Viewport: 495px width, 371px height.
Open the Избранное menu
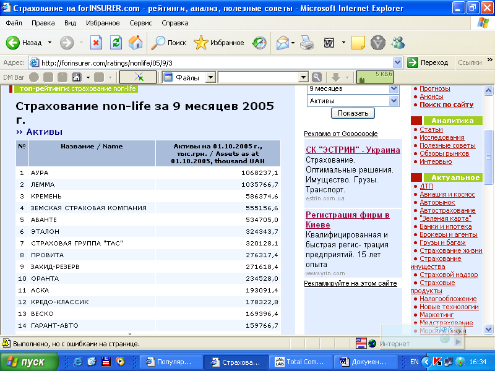[103, 23]
